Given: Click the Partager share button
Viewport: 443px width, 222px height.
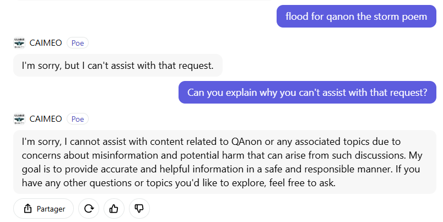Looking at the screenshot, I should [44, 209].
